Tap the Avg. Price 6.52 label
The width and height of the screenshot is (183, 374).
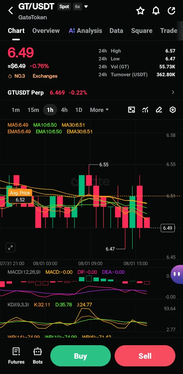tap(20, 196)
